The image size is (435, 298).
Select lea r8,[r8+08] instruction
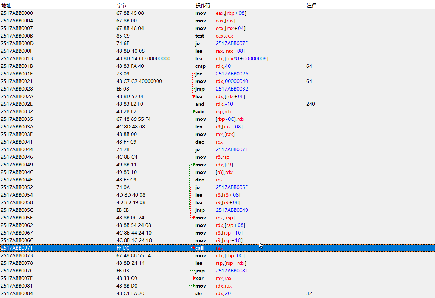pos(218,195)
